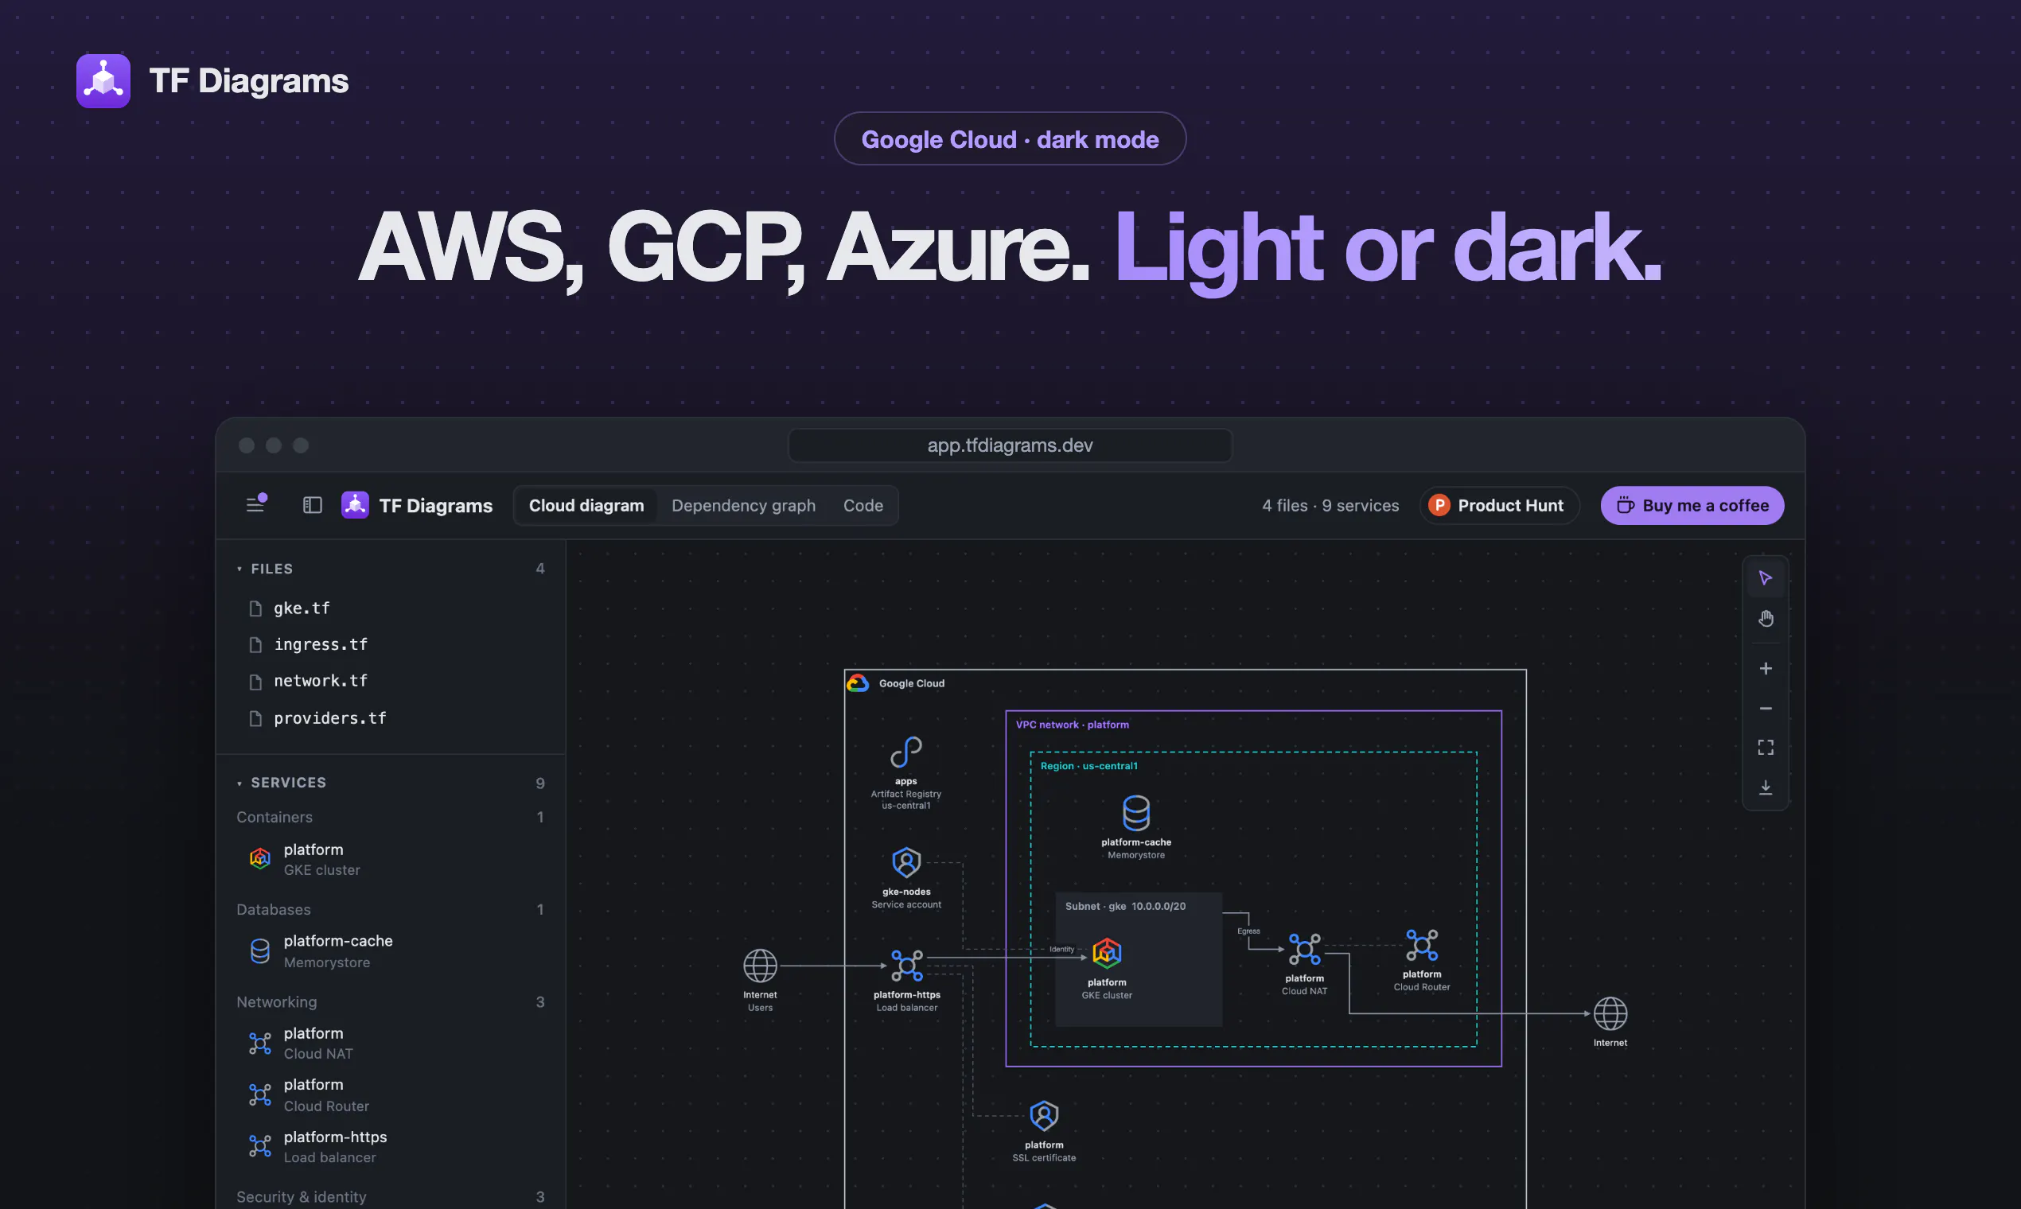Click the download diagram icon
Viewport: 2021px width, 1209px height.
pos(1765,787)
